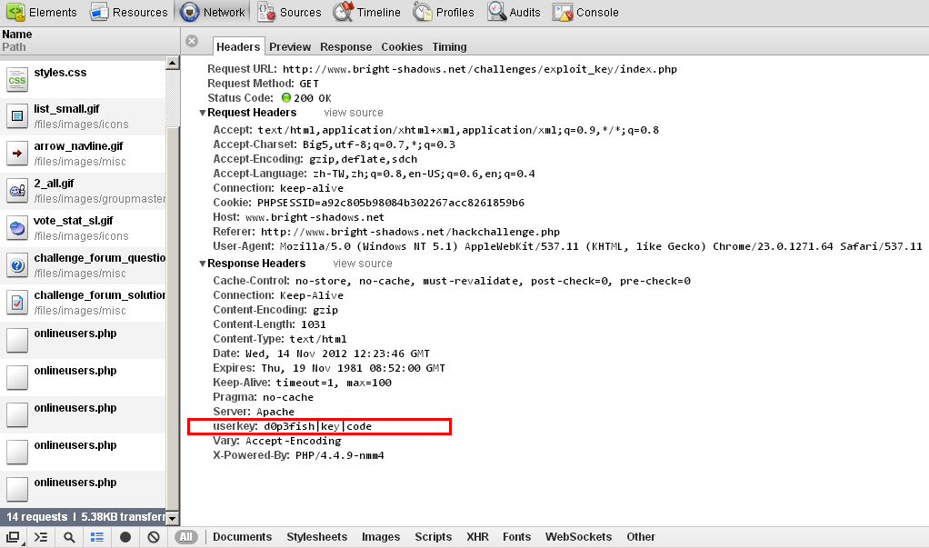The image size is (929, 548).
Task: Deselect the resource with the x button
Action: pyautogui.click(x=190, y=40)
